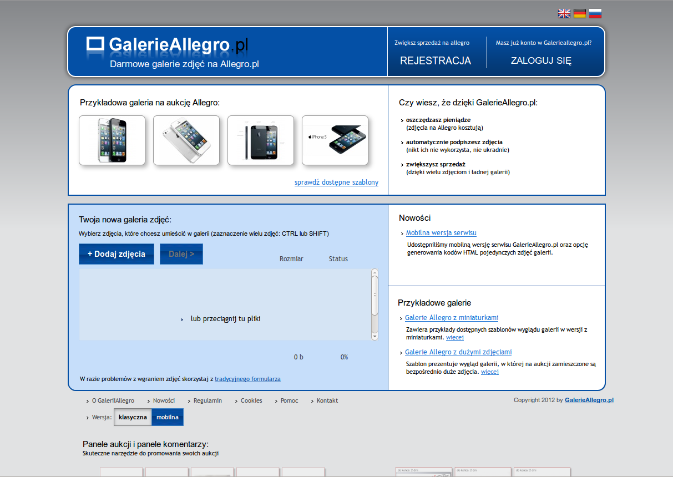The width and height of the screenshot is (673, 477).
Task: Click the '0%' upload progress value
Action: (x=344, y=357)
